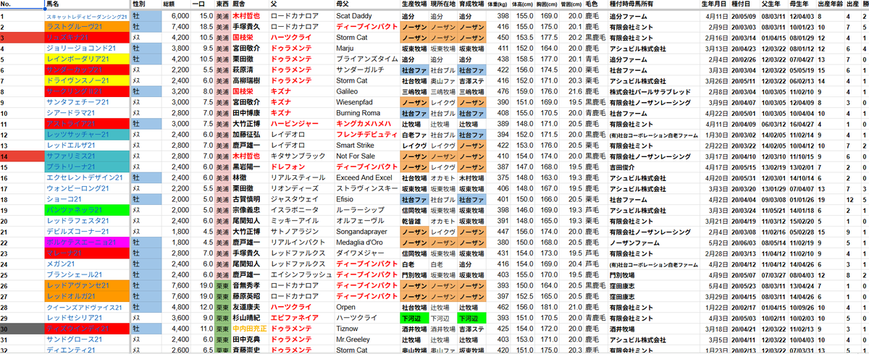Click the teal レッツサッチャー21 cell
This screenshot has height=354, width=869.
click(88, 135)
